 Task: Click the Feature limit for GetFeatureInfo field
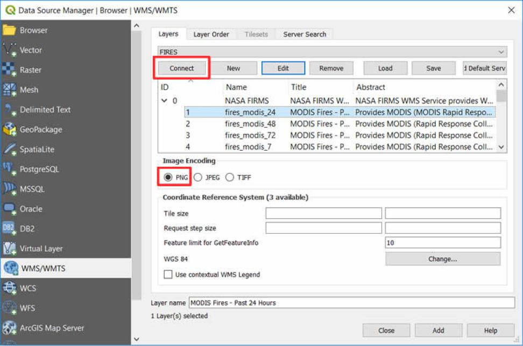point(443,243)
